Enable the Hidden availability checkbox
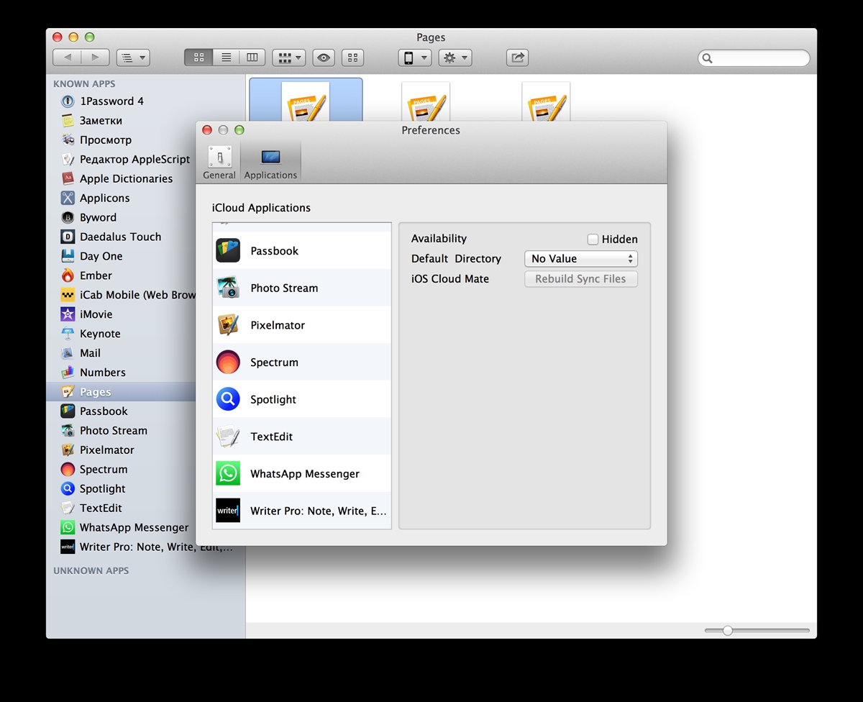The width and height of the screenshot is (863, 702). (593, 240)
